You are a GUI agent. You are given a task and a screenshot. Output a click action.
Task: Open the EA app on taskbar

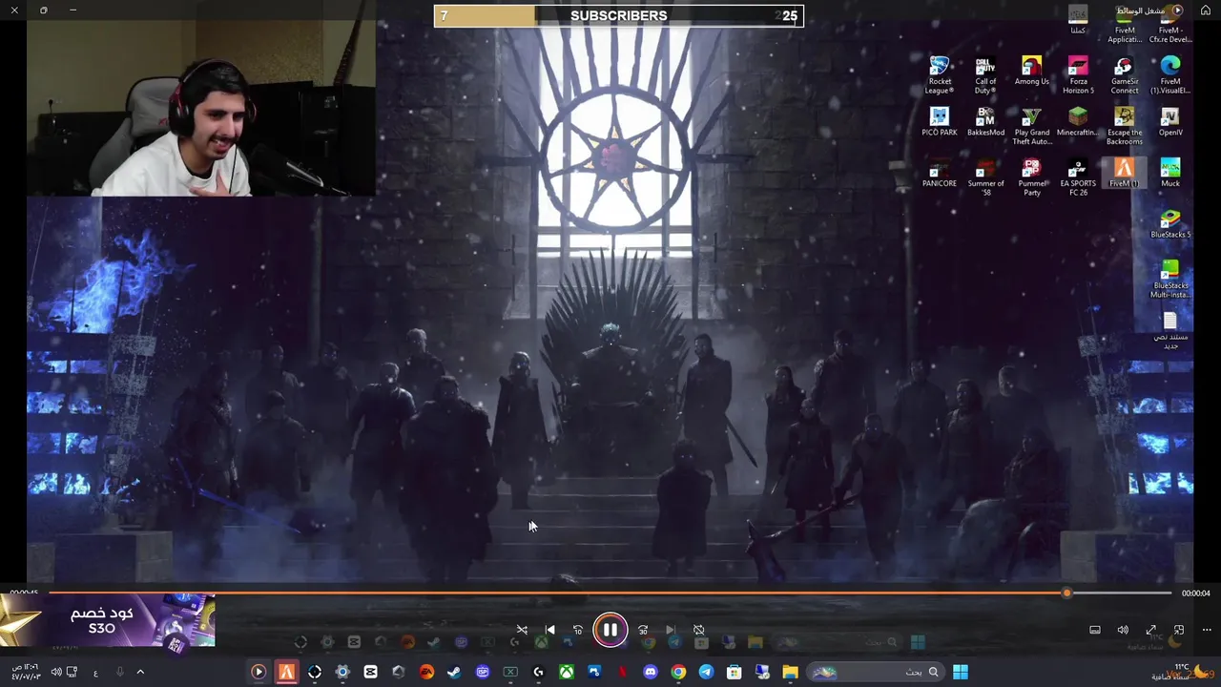click(426, 672)
